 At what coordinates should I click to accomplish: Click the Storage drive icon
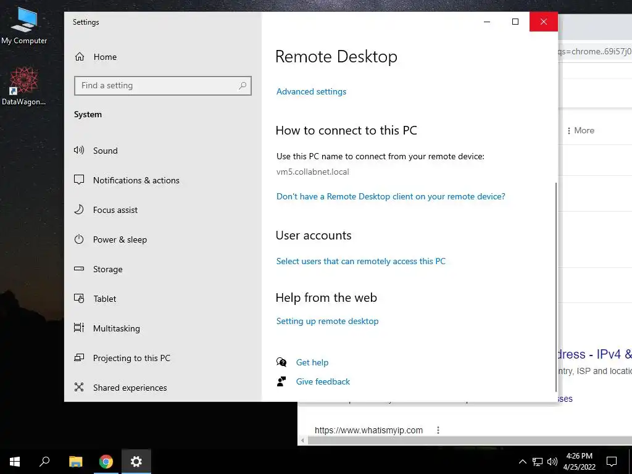(79, 268)
